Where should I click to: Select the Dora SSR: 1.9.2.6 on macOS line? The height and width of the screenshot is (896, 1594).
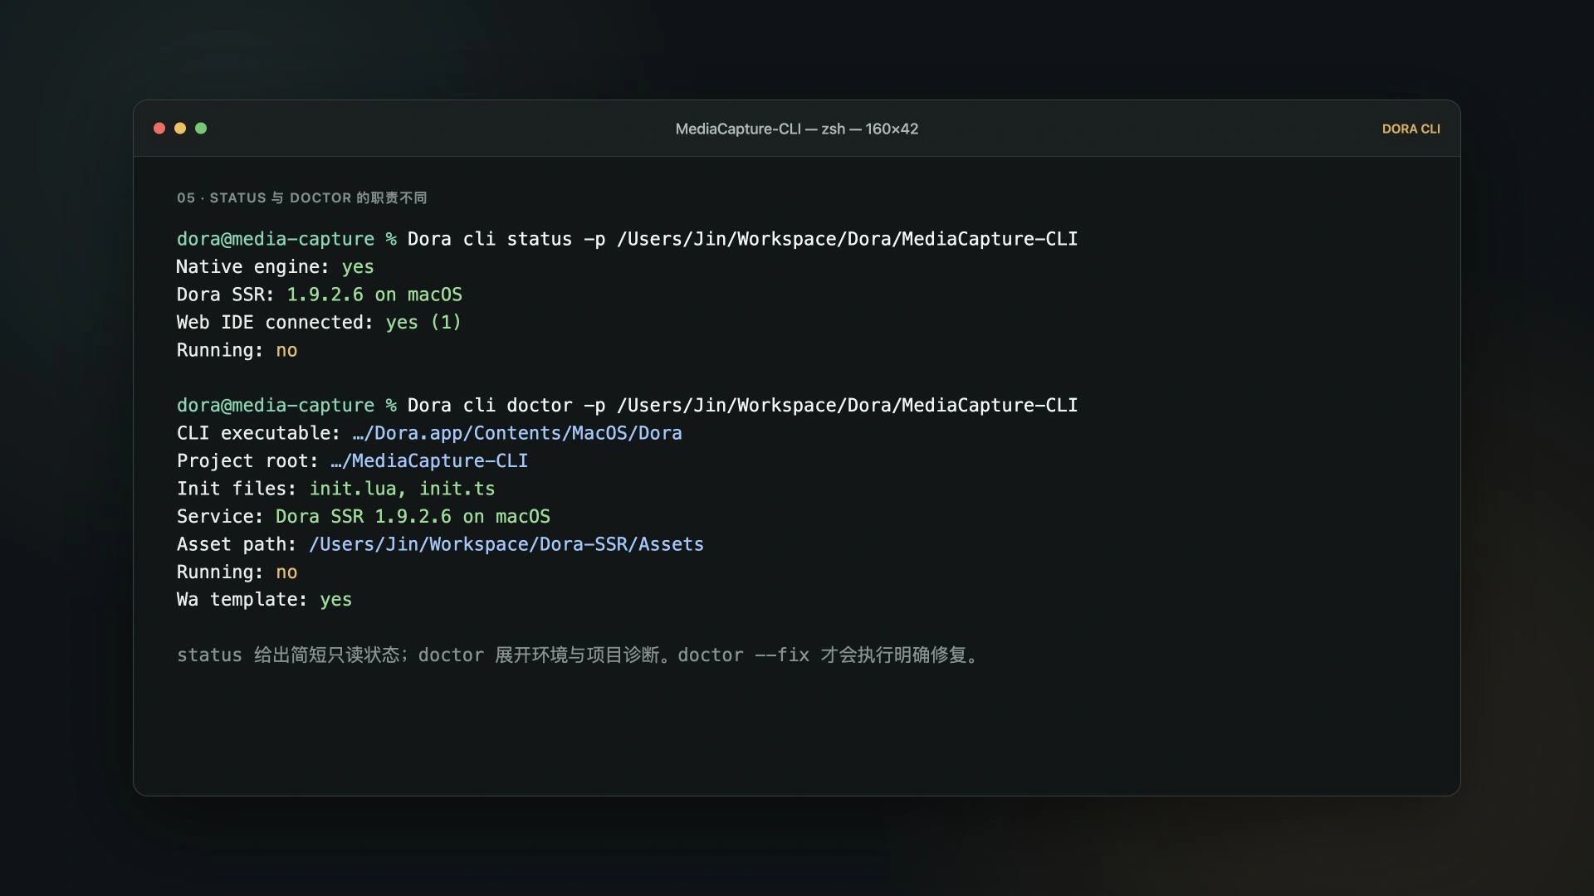319,295
